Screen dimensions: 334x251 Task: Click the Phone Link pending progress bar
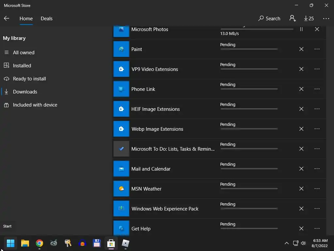click(x=249, y=89)
